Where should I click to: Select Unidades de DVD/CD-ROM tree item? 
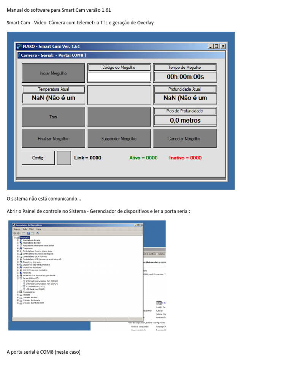[33, 303]
